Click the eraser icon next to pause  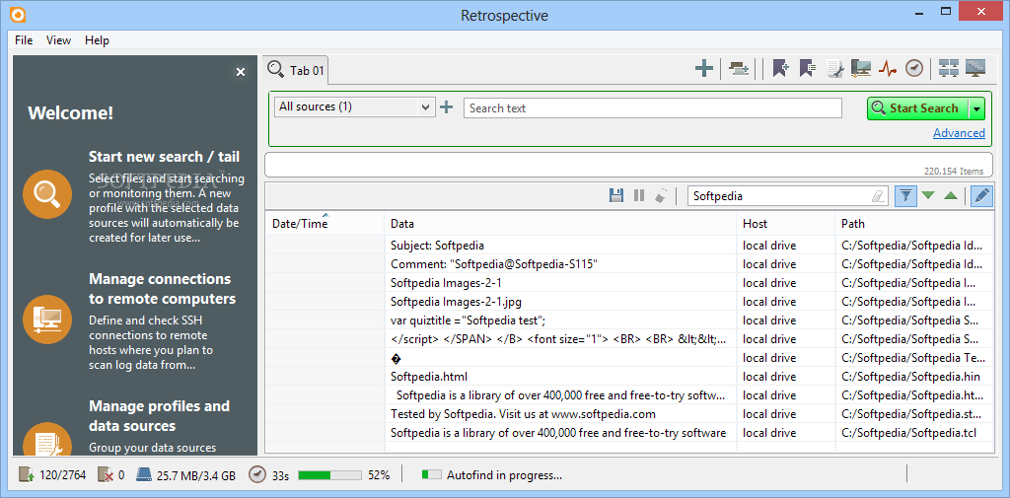pos(661,196)
